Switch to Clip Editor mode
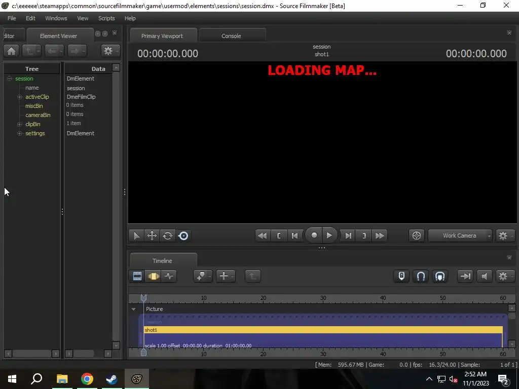The width and height of the screenshot is (519, 389). pos(137,276)
